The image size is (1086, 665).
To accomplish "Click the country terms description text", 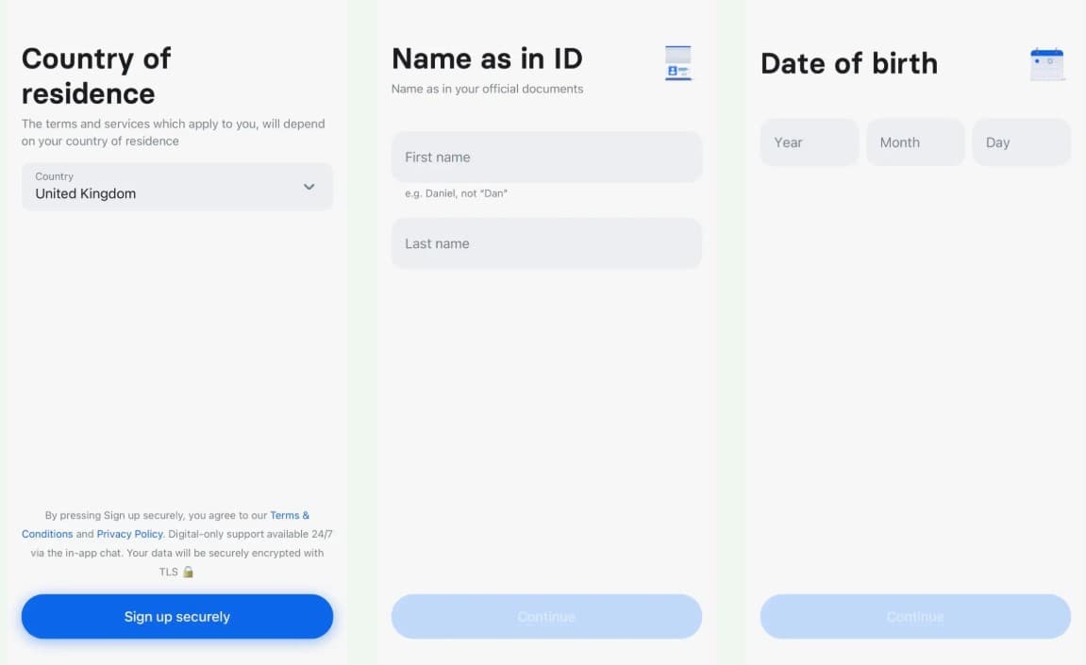I will 174,132.
